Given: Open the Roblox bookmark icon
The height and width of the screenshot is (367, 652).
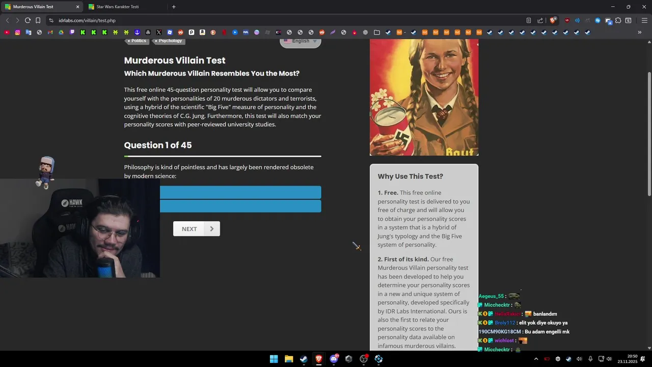Looking at the screenshot, I should (x=170, y=32).
